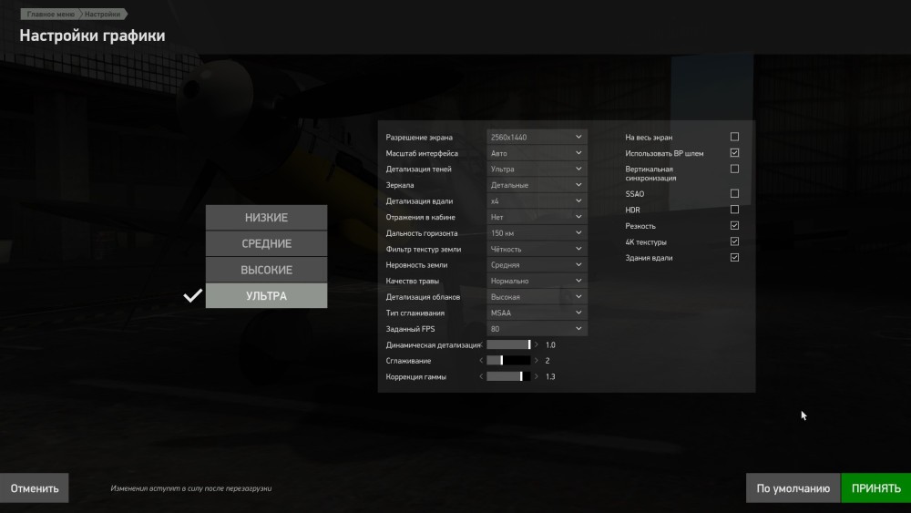Click the По умолчанию button
This screenshot has height=513, width=911.
pyautogui.click(x=793, y=488)
